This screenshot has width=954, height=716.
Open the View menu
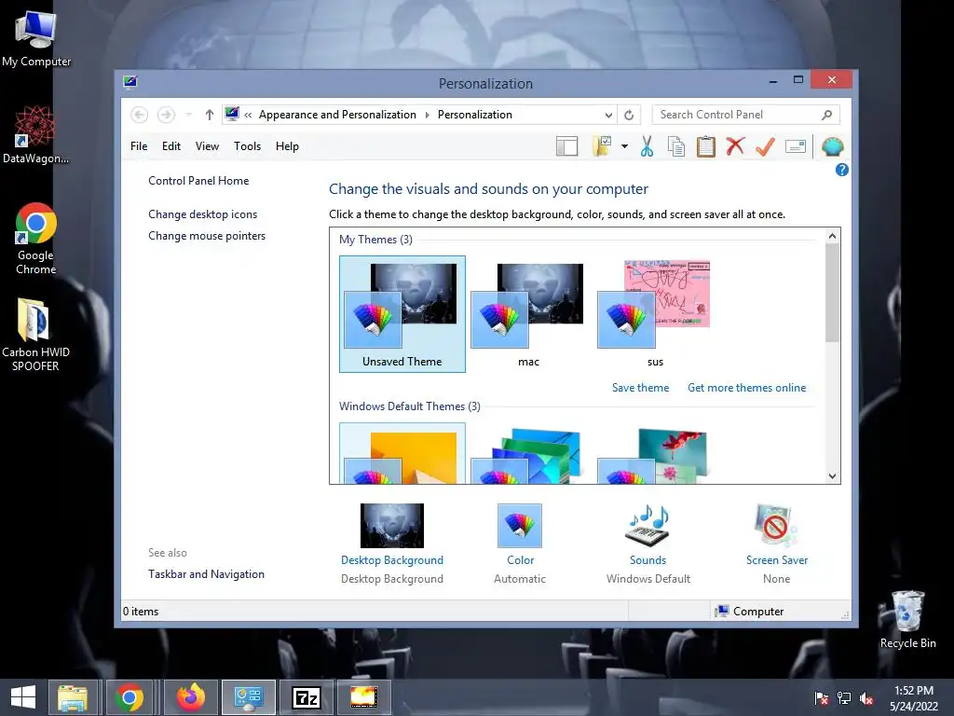[207, 146]
